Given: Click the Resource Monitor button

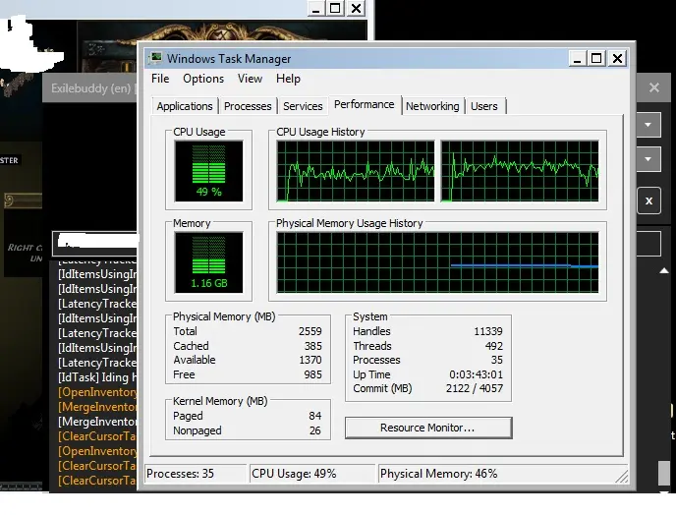Looking at the screenshot, I should [x=428, y=428].
